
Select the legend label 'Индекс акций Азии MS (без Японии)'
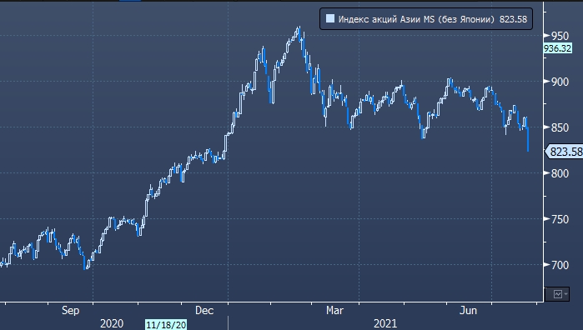(x=416, y=19)
